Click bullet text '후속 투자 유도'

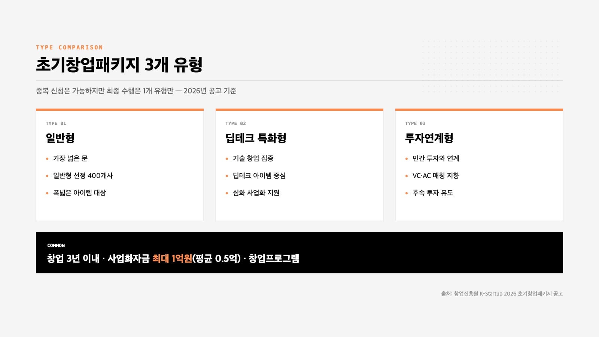pyautogui.click(x=433, y=193)
